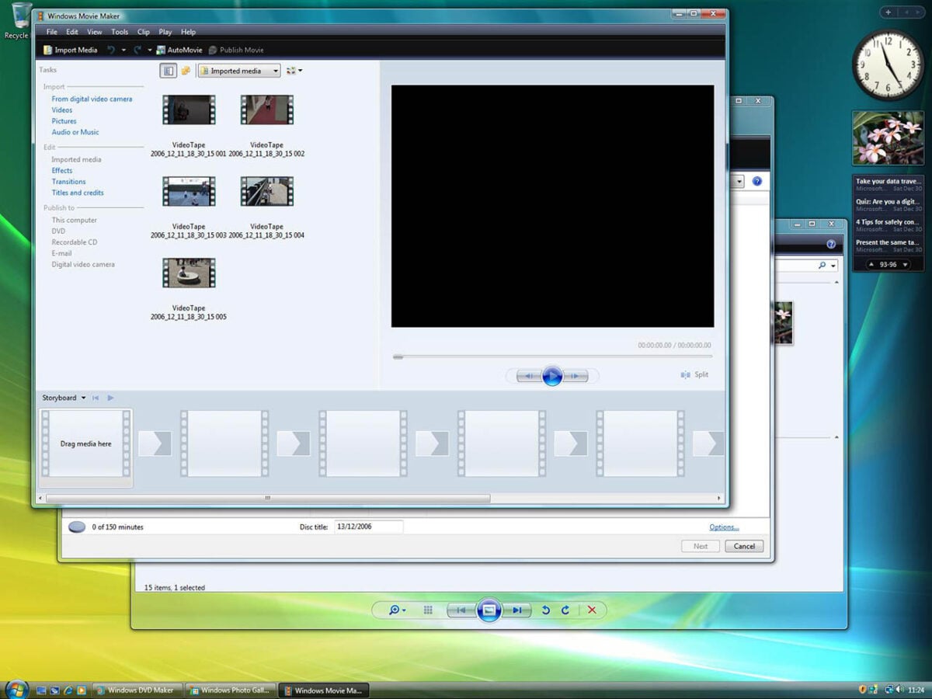Import From digital video camera
Screen dimensions: 932x699
[92, 99]
